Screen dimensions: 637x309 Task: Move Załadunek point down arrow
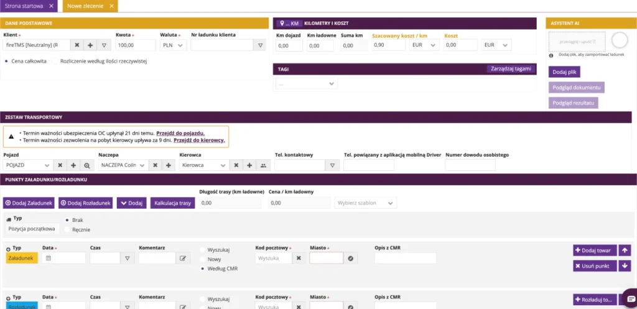click(625, 266)
